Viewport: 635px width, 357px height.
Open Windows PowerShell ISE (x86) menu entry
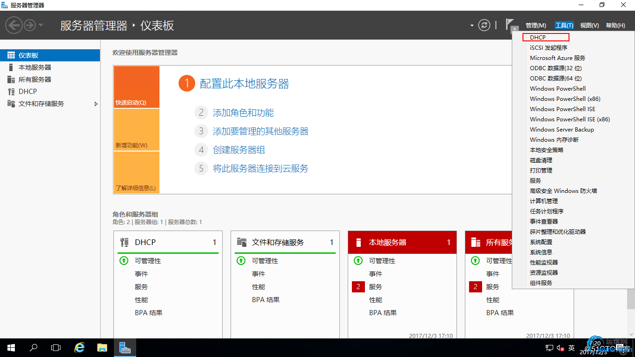click(x=570, y=119)
